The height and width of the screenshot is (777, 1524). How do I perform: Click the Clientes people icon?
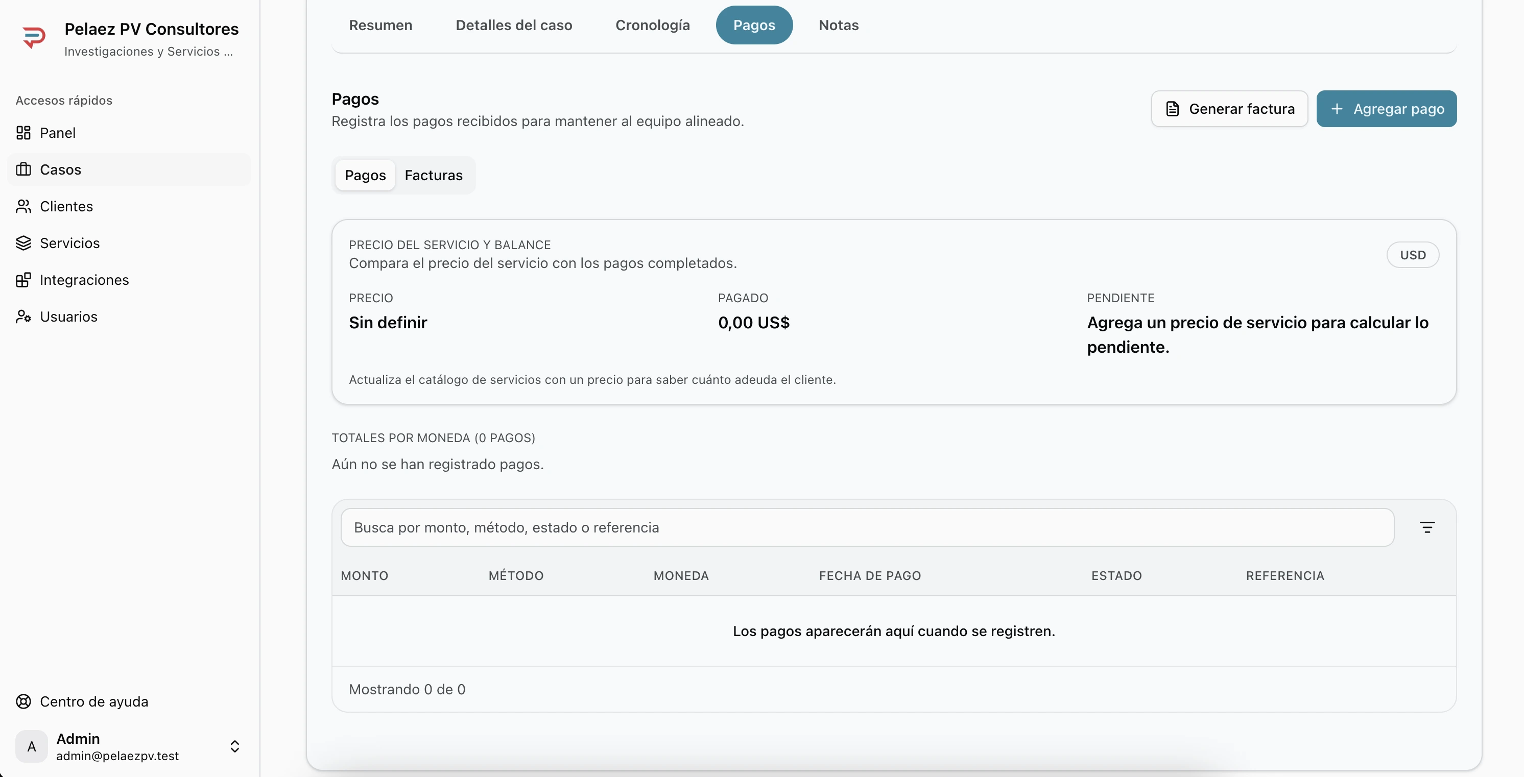coord(23,206)
